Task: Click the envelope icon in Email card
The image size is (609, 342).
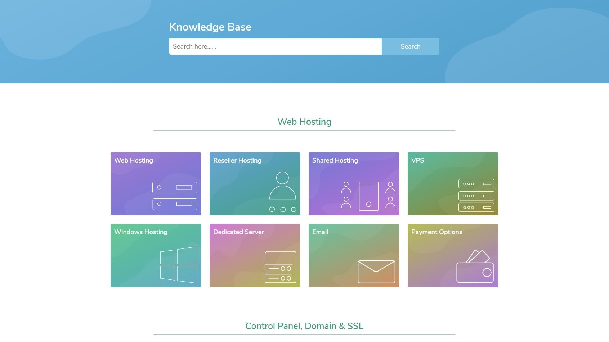Action: tap(376, 272)
